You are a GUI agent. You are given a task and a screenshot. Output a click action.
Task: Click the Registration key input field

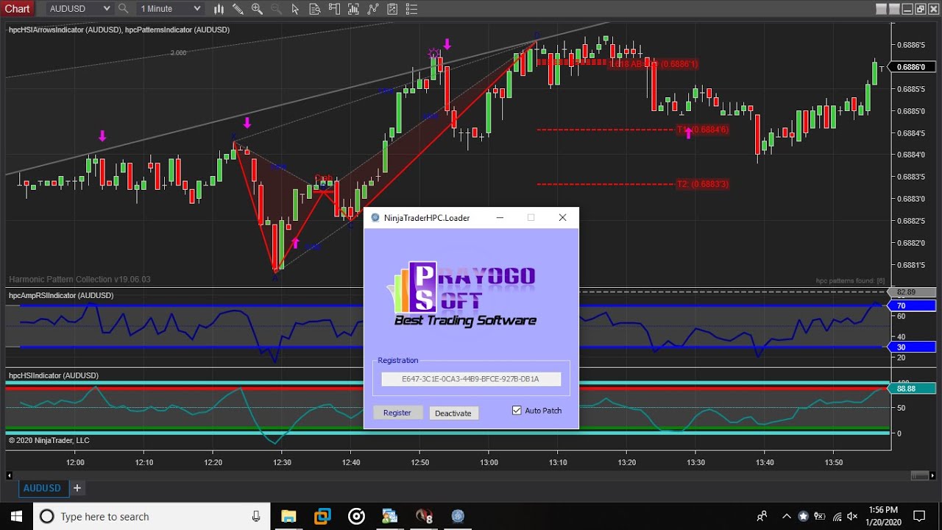pos(471,379)
